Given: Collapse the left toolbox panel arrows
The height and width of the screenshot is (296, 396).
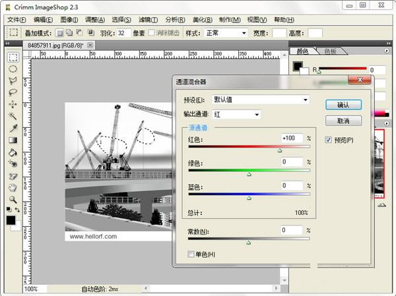Looking at the screenshot, I should point(7,43).
